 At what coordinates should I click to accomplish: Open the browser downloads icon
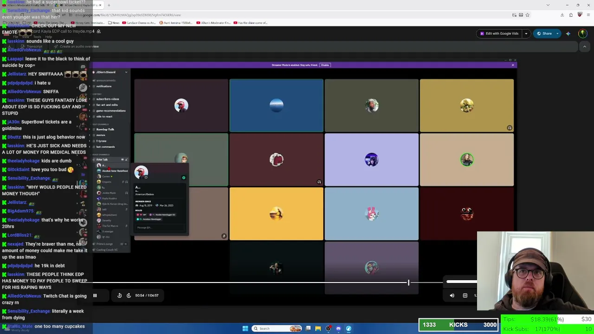[562, 15]
